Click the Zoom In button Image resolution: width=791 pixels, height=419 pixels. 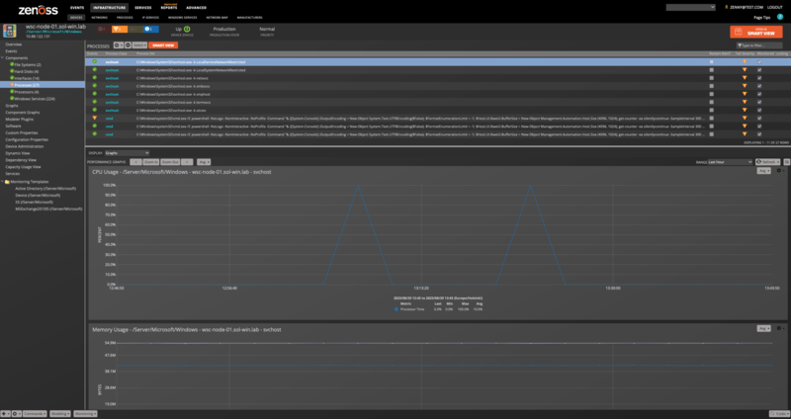click(151, 162)
